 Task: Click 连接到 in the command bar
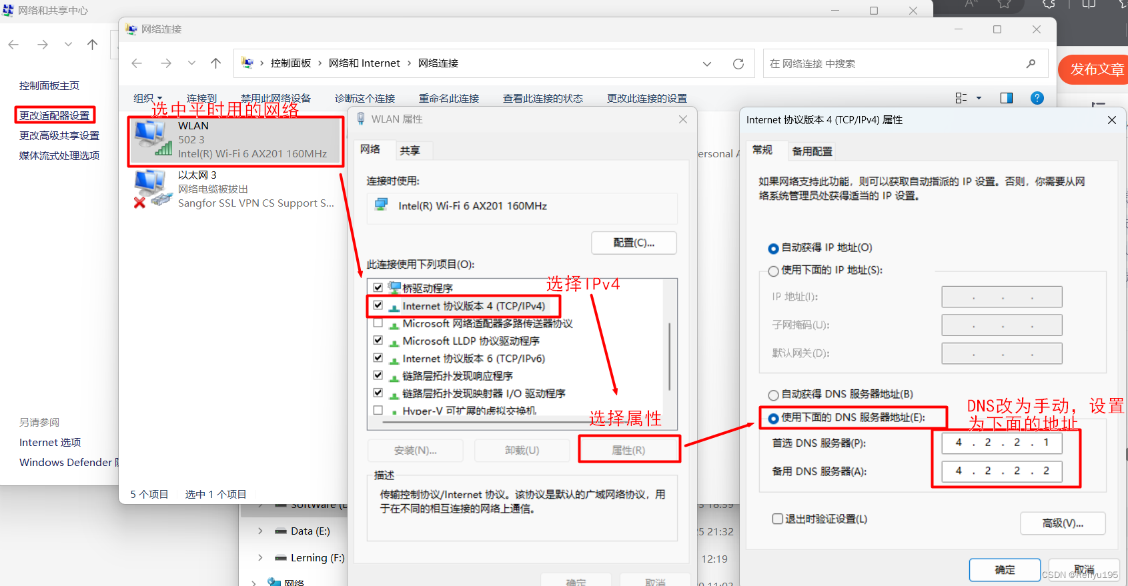[201, 98]
